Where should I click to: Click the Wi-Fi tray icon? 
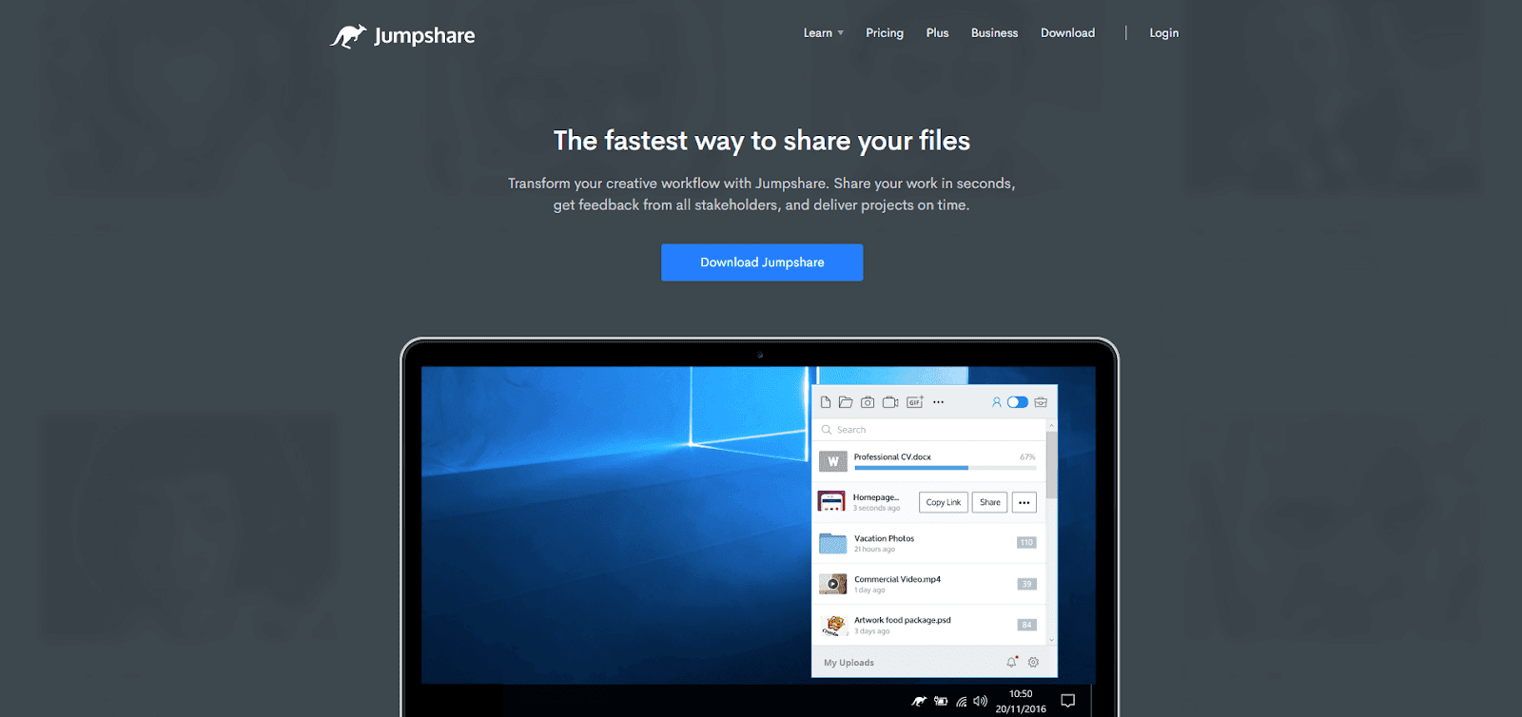(x=961, y=701)
